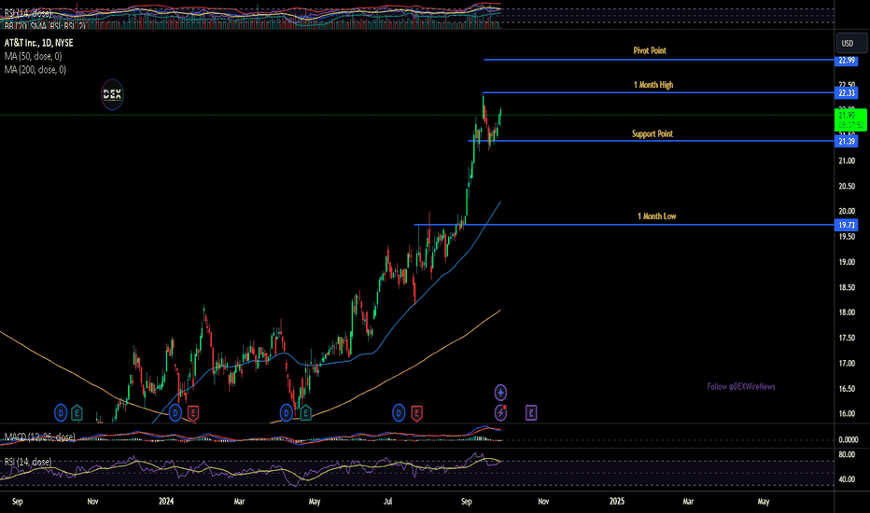This screenshot has height=513, width=870.
Task: Click the Jul label on the time axis
Action: point(387,501)
